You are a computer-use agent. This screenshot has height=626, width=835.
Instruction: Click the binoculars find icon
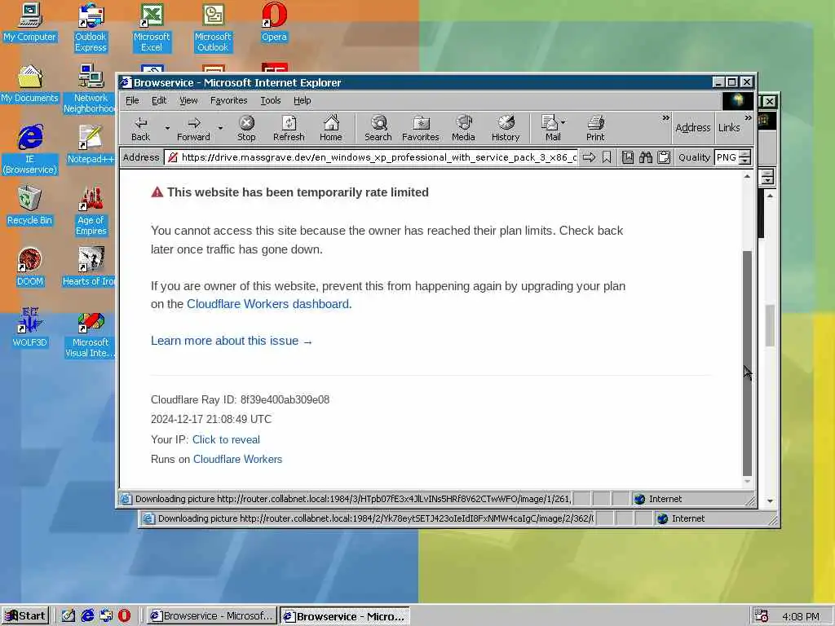(646, 157)
